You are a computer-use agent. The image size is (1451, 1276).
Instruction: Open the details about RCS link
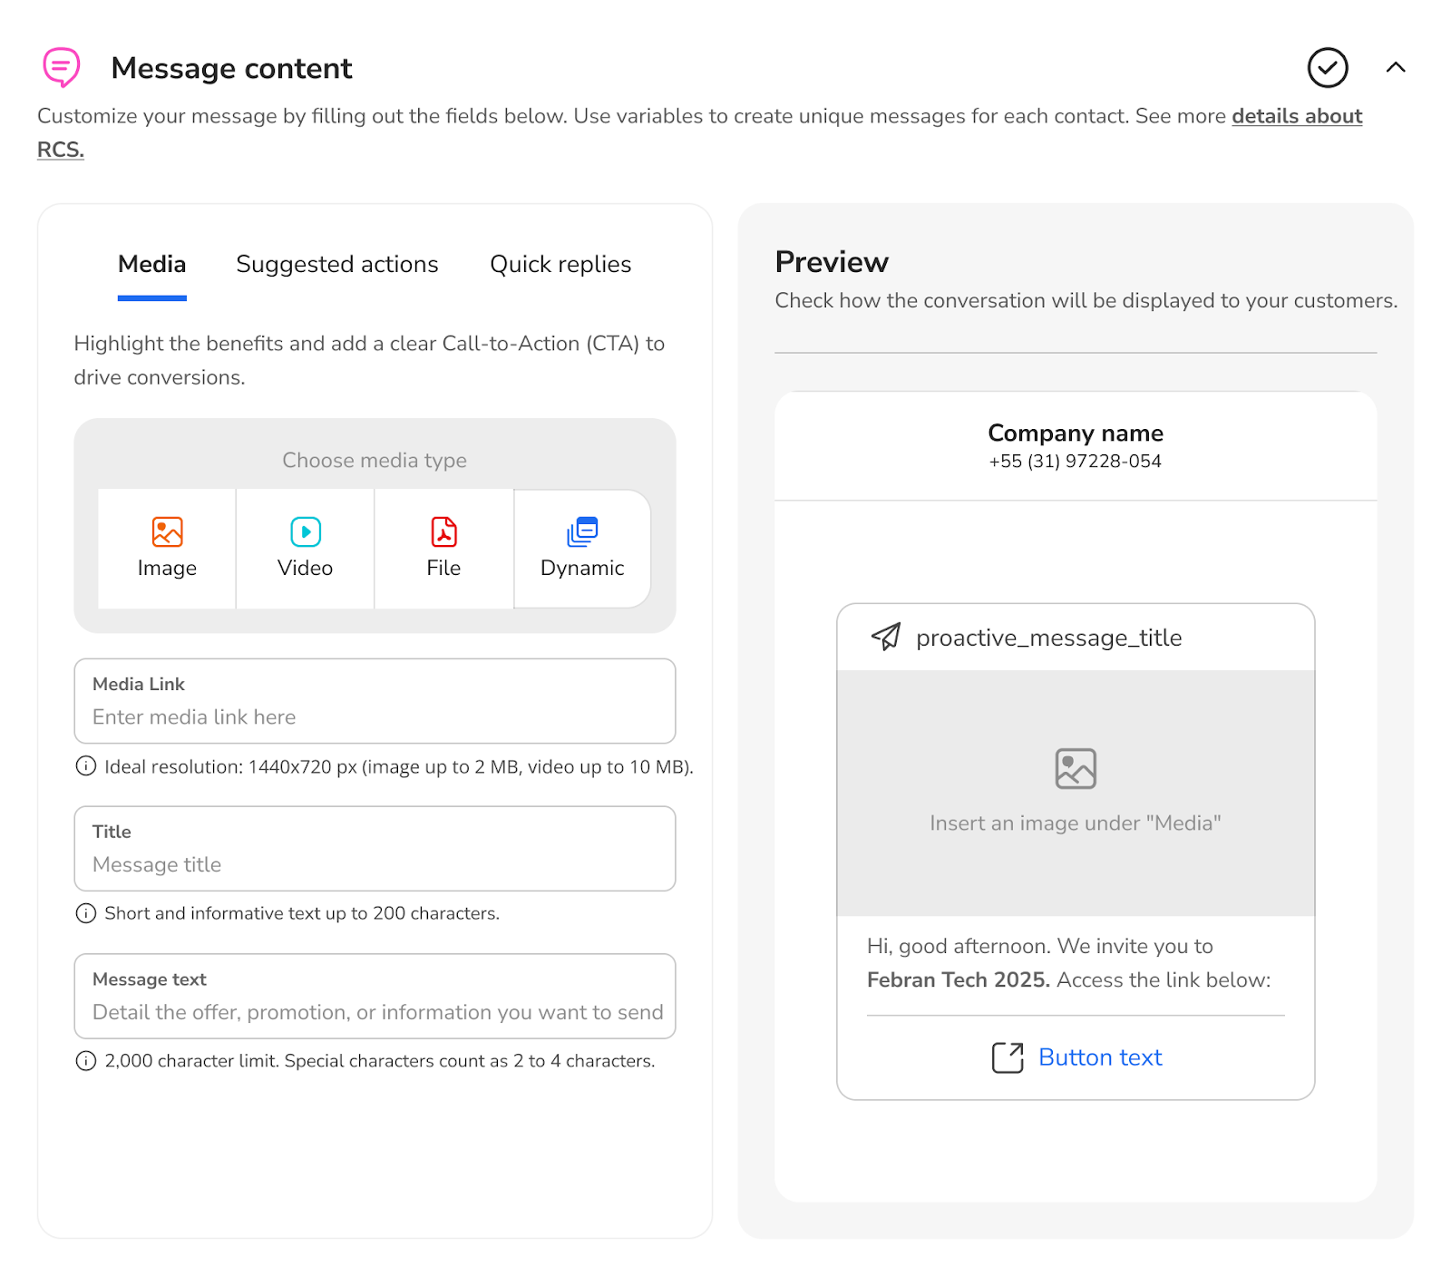click(1296, 116)
